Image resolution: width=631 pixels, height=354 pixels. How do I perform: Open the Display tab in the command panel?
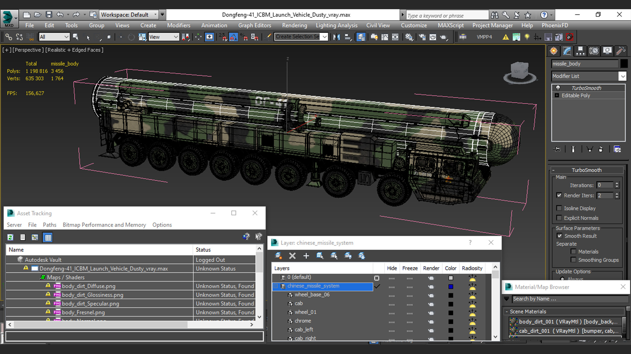point(607,51)
